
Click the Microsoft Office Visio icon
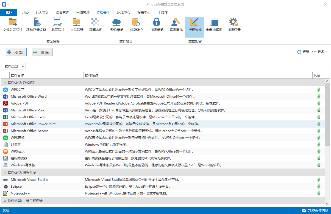5,110
